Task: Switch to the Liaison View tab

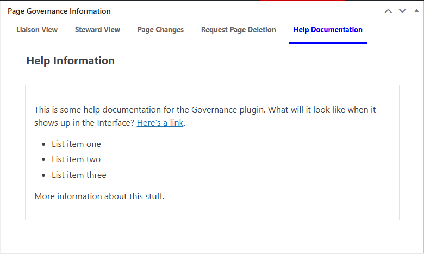Action: (37, 30)
